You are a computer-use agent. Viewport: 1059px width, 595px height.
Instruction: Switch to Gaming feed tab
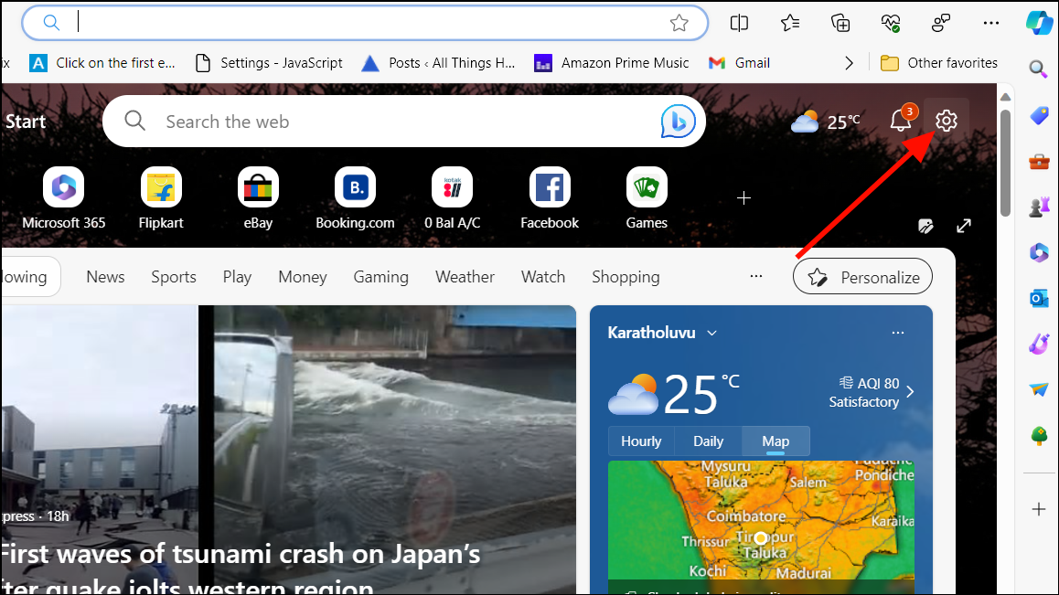381,277
